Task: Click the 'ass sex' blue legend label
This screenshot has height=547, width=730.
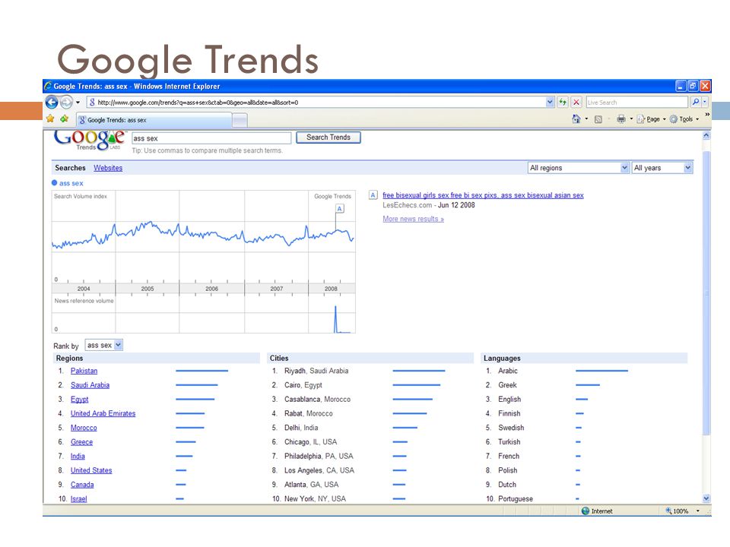Action: coord(71,183)
